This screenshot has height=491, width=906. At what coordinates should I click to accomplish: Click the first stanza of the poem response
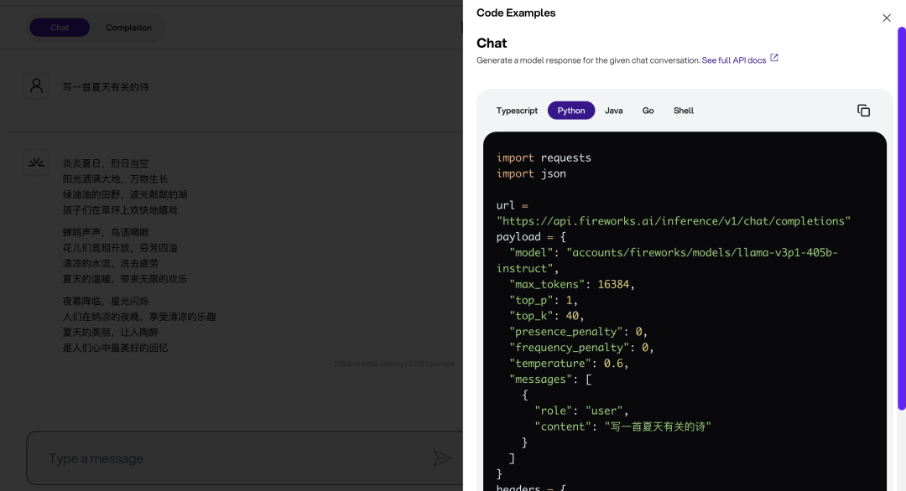coord(124,187)
